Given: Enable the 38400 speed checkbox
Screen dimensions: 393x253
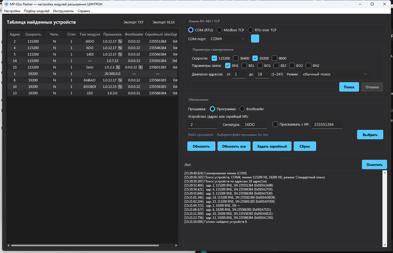Looking at the screenshot, I should (x=236, y=58).
